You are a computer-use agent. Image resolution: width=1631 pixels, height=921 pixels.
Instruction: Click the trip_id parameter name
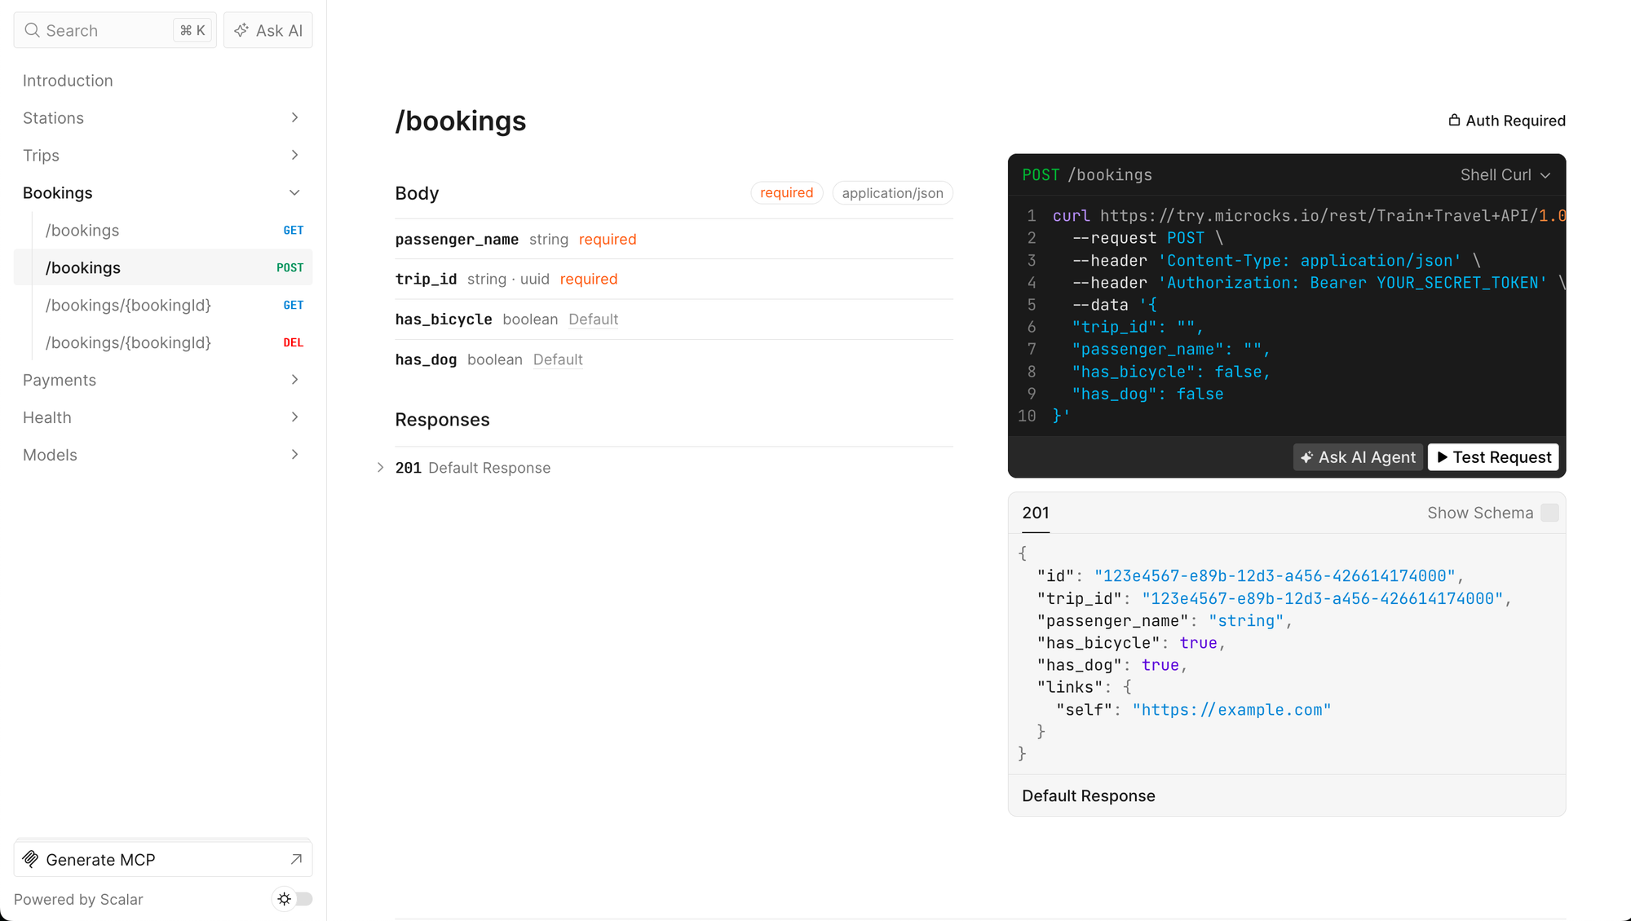[426, 280]
